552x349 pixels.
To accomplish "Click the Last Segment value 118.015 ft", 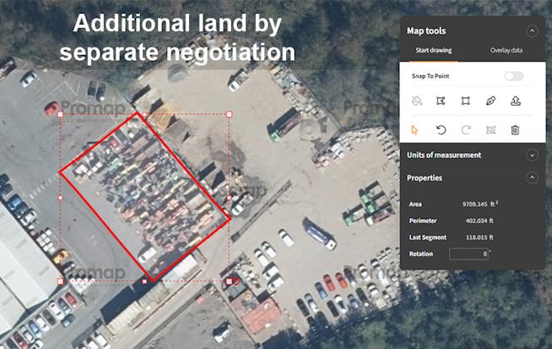I will [x=479, y=237].
